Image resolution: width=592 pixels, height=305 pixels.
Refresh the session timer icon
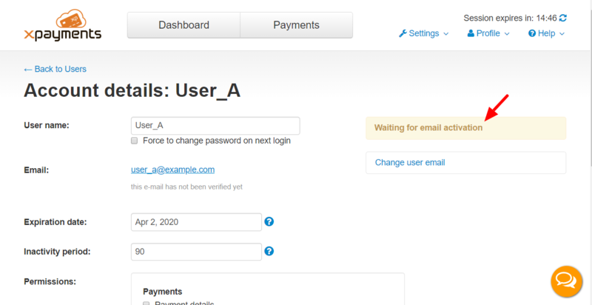tap(563, 18)
